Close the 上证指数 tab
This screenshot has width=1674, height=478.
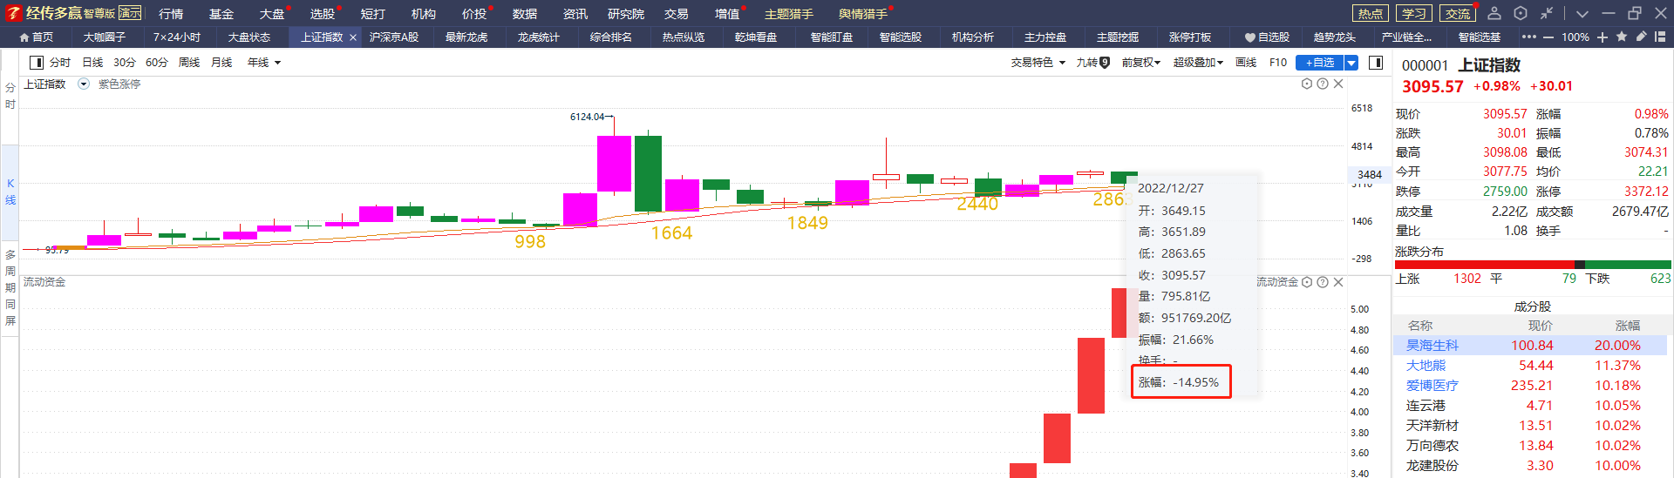pos(353,37)
